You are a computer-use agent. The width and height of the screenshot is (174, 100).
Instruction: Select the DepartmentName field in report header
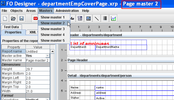pyautogui.click(x=121, y=48)
